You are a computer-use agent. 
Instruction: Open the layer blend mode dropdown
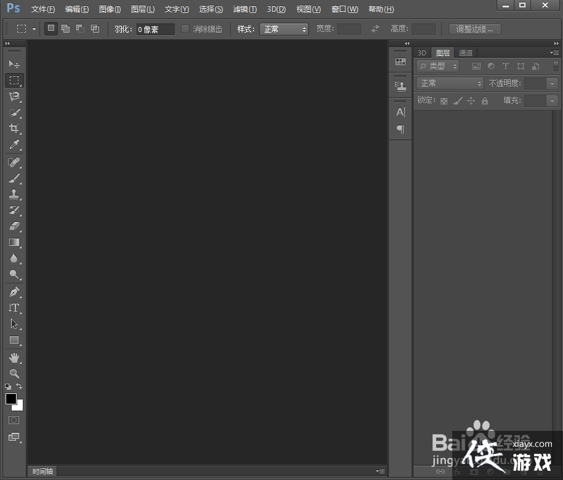click(450, 84)
